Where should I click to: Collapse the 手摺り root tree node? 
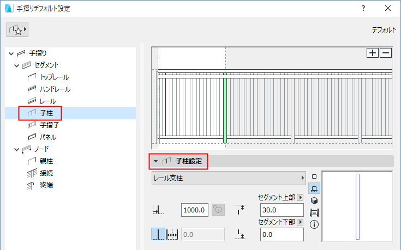point(11,53)
